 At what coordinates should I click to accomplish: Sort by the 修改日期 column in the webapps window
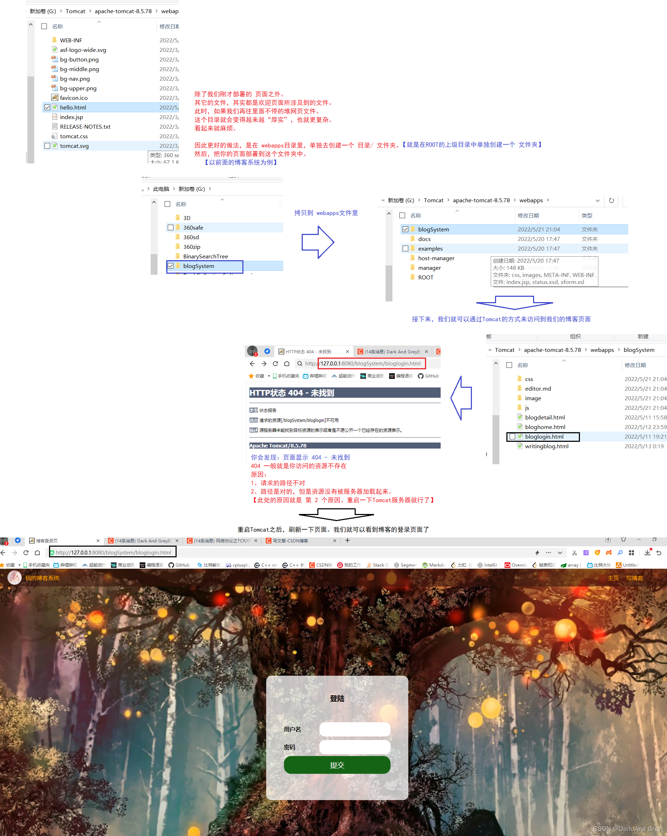(x=528, y=216)
